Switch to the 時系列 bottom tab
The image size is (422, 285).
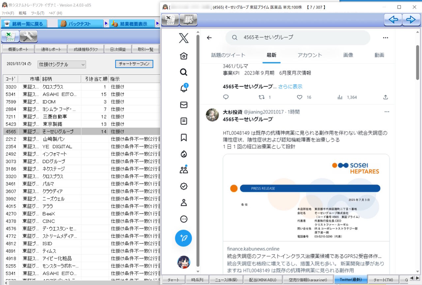tap(197, 280)
